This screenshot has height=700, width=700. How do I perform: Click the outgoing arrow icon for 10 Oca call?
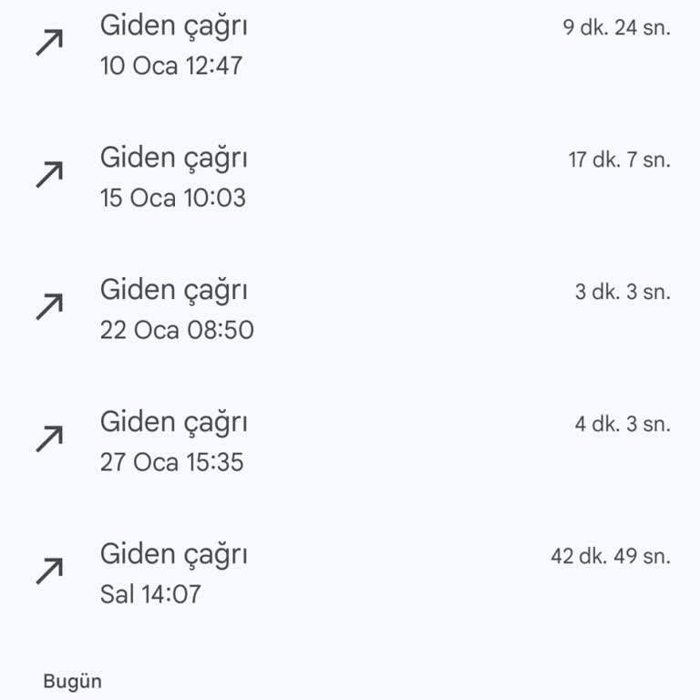tap(49, 43)
